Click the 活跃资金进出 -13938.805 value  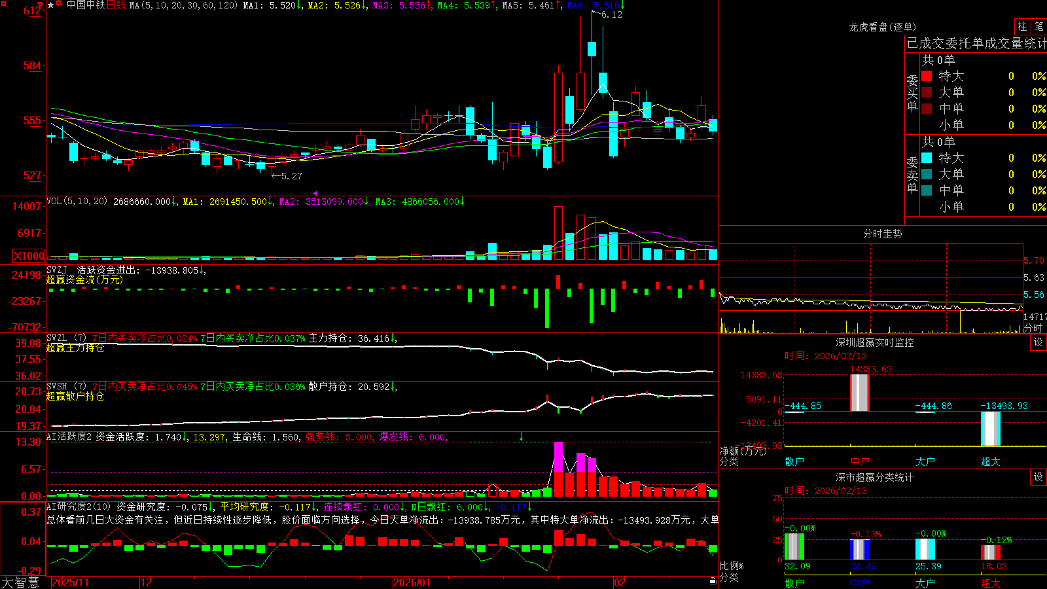pyautogui.click(x=141, y=270)
